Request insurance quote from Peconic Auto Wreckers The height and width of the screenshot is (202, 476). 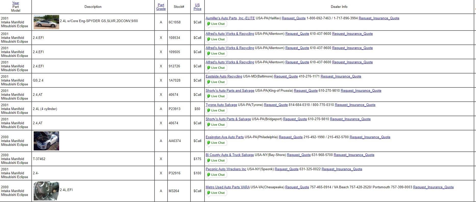tap(342, 169)
